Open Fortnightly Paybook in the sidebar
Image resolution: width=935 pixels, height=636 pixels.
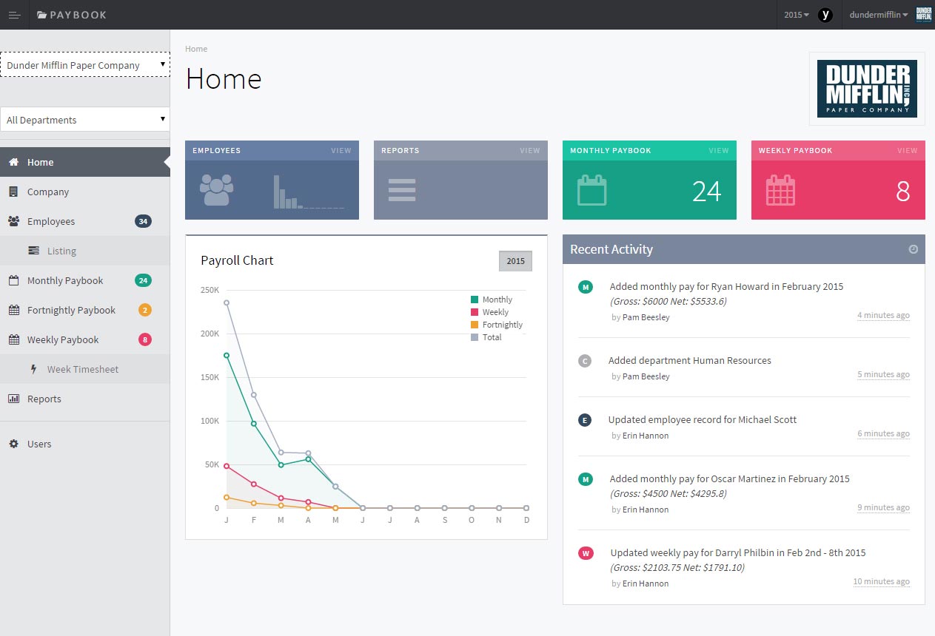tap(71, 310)
